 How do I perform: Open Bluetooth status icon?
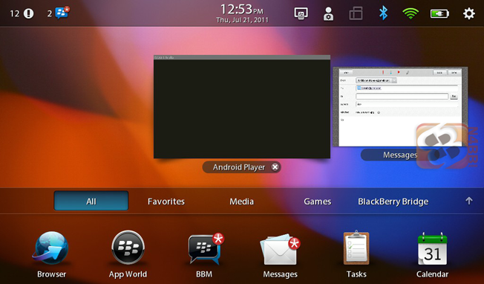[x=383, y=13]
